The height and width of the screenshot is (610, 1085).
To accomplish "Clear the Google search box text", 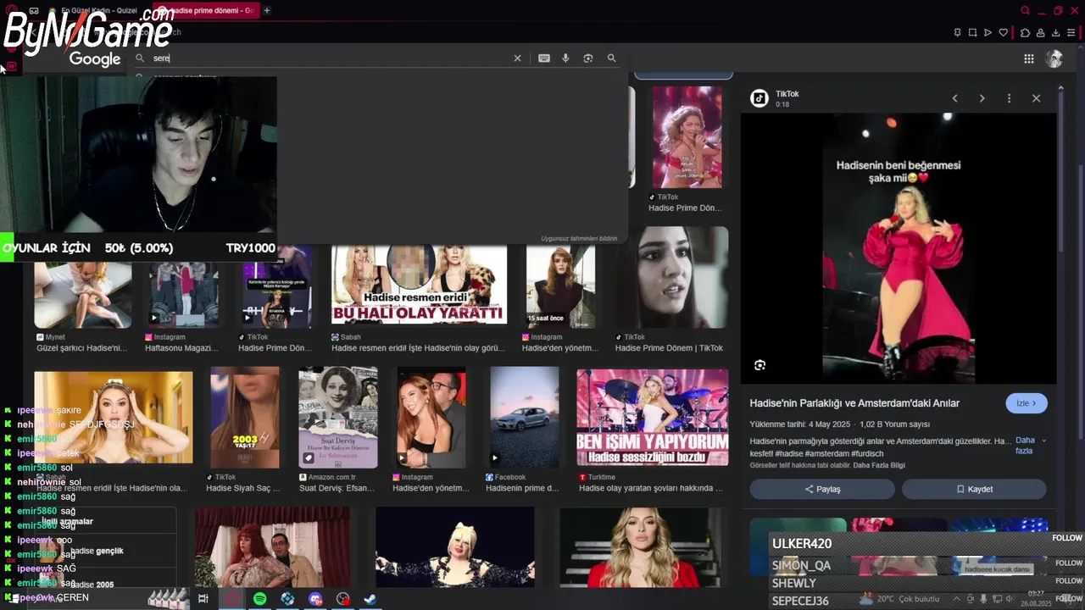I will (517, 58).
